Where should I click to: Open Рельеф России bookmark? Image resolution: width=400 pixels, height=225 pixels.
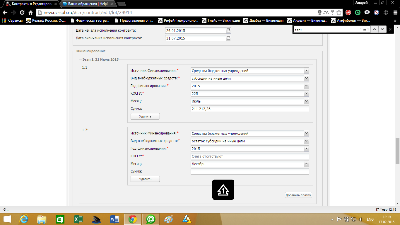tap(46, 21)
